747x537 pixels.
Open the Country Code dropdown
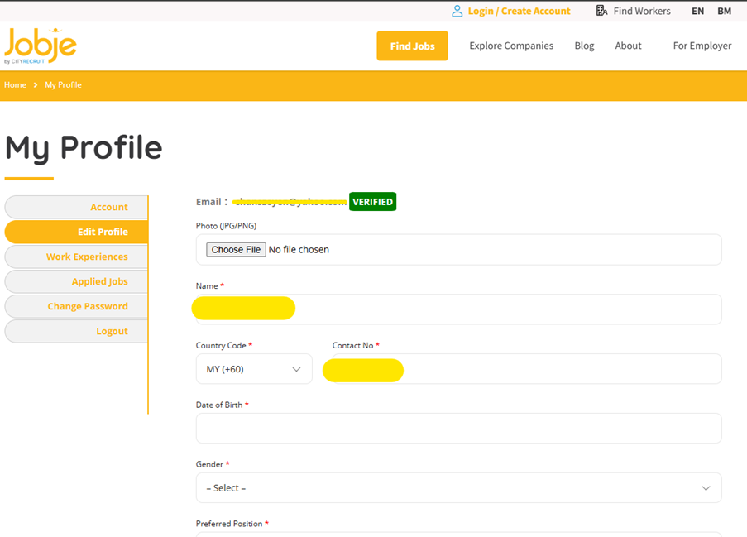tap(253, 369)
